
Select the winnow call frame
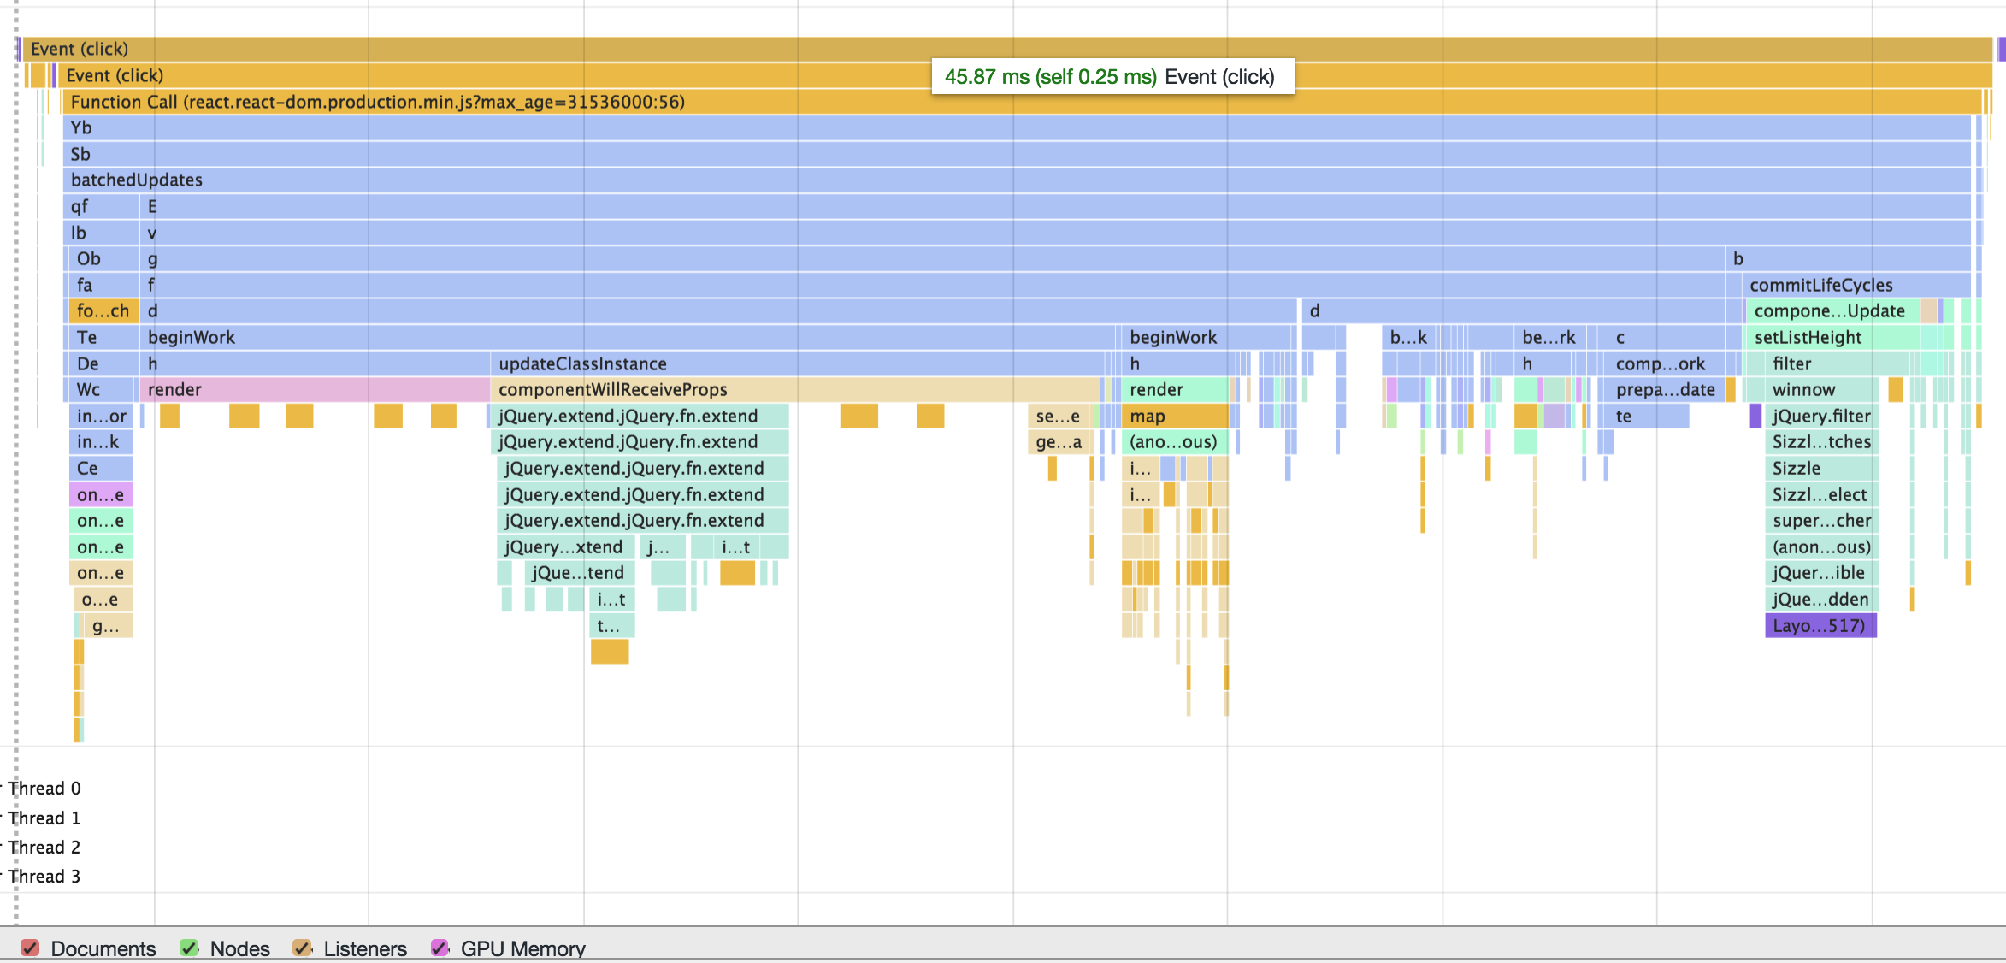coord(1821,389)
